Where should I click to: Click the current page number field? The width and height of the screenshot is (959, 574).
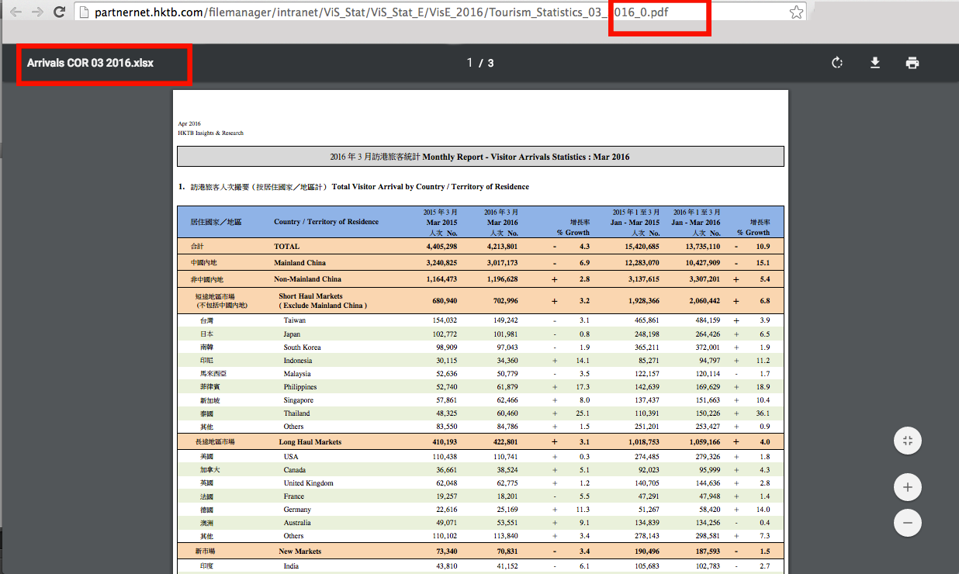(x=469, y=63)
